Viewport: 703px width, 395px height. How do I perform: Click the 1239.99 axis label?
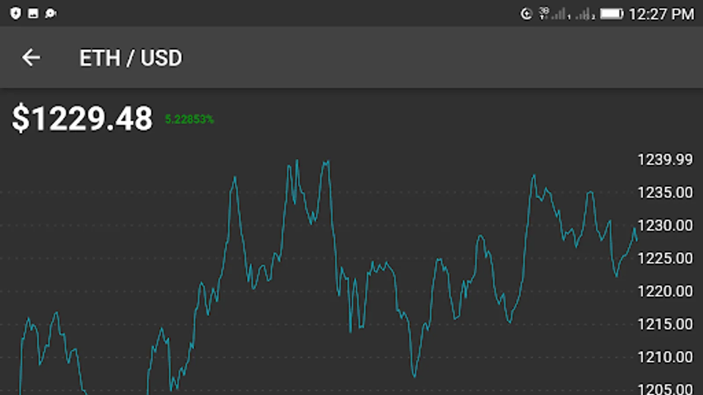pos(665,159)
